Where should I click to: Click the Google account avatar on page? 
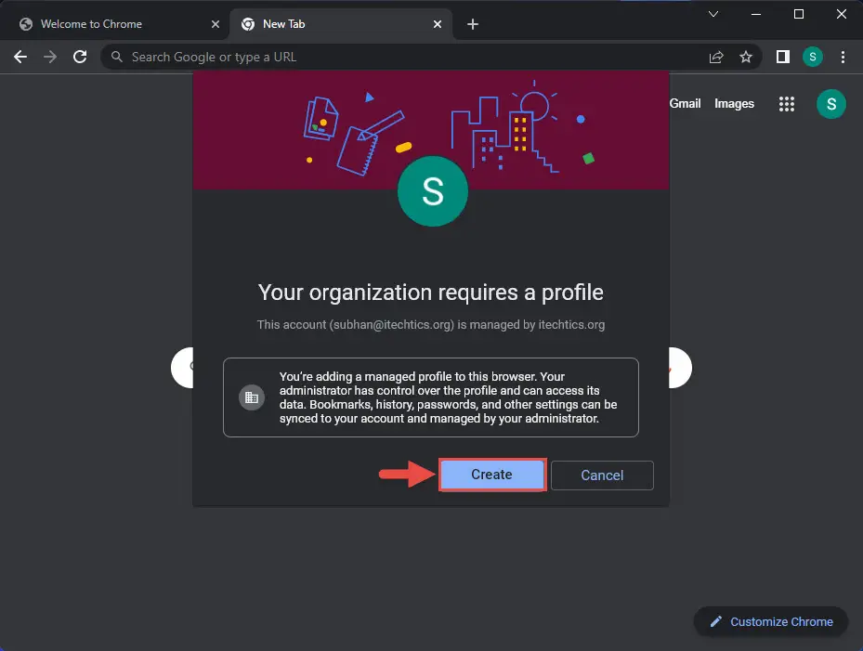point(831,103)
